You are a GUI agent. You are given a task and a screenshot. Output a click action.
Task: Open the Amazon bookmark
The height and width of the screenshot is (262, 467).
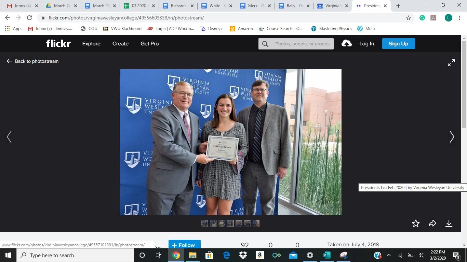[x=241, y=29]
